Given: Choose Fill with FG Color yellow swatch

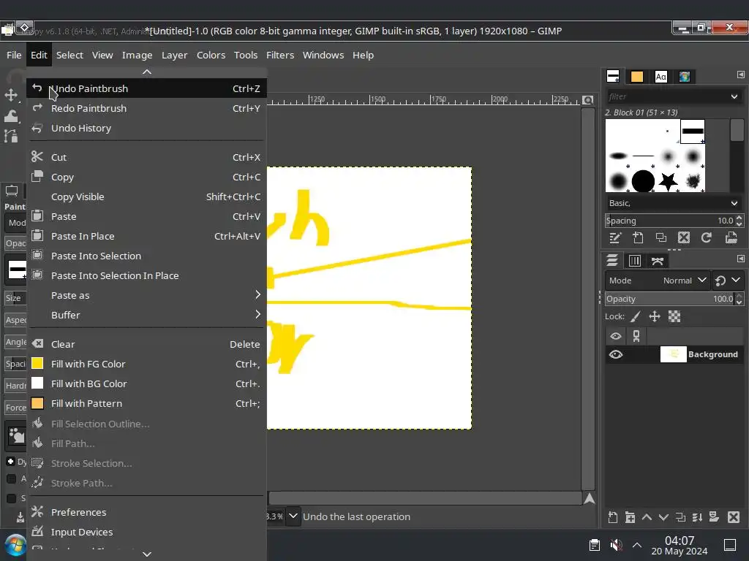Looking at the screenshot, I should 37,364.
